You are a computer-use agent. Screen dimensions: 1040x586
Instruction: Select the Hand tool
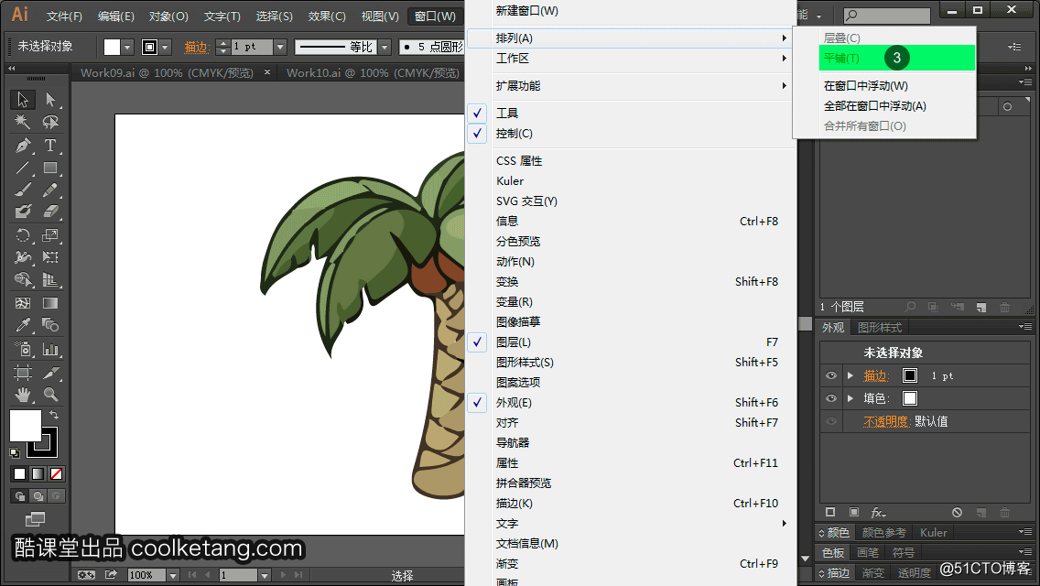point(23,395)
